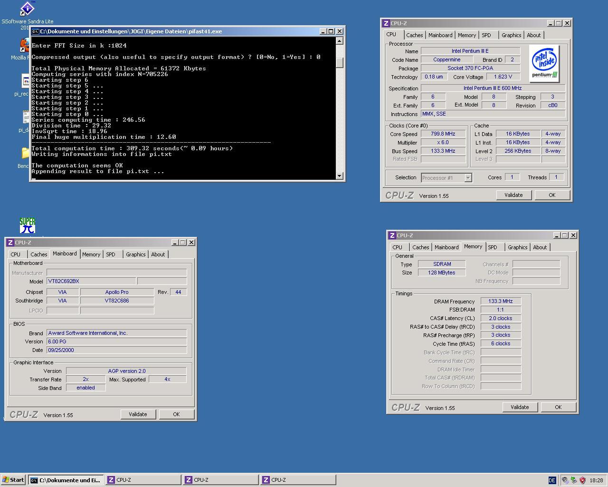
Task: Open the About tab in the CPU window
Action: 534,35
